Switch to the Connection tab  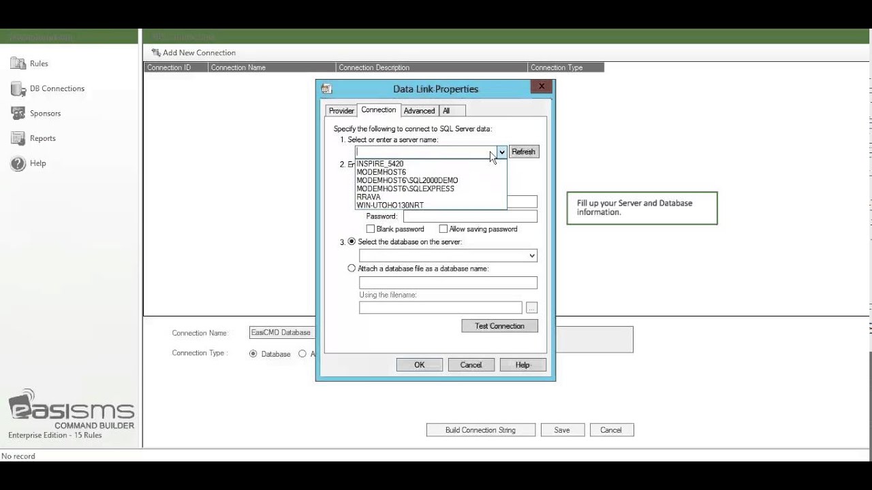point(378,110)
